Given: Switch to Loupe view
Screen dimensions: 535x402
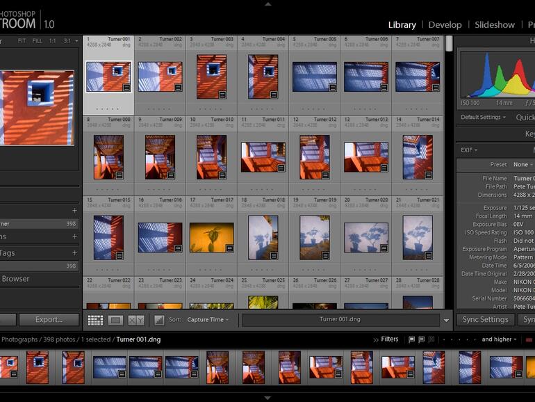Looking at the screenshot, I should [115, 320].
